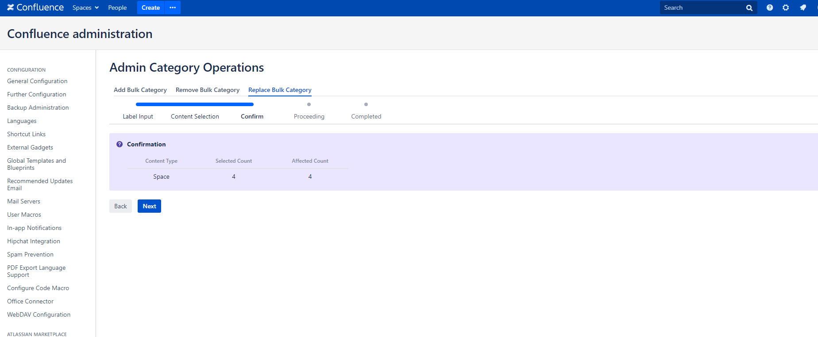Open Spam Prevention settings
The height and width of the screenshot is (337, 818).
tap(30, 254)
